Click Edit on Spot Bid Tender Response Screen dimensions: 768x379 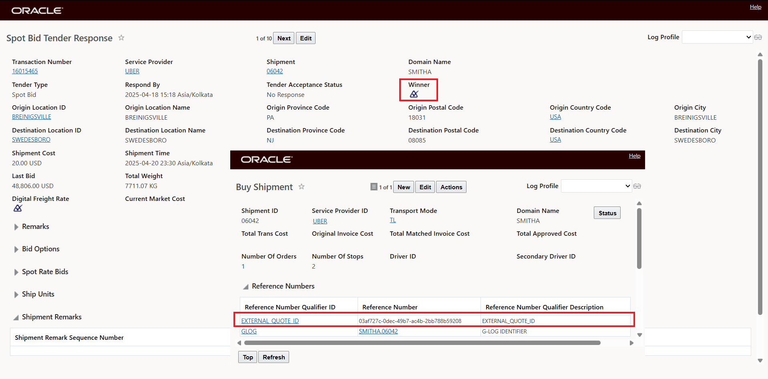click(x=306, y=38)
